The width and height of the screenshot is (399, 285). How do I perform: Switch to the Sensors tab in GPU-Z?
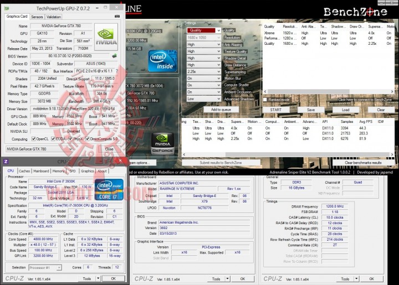pyautogui.click(x=37, y=17)
